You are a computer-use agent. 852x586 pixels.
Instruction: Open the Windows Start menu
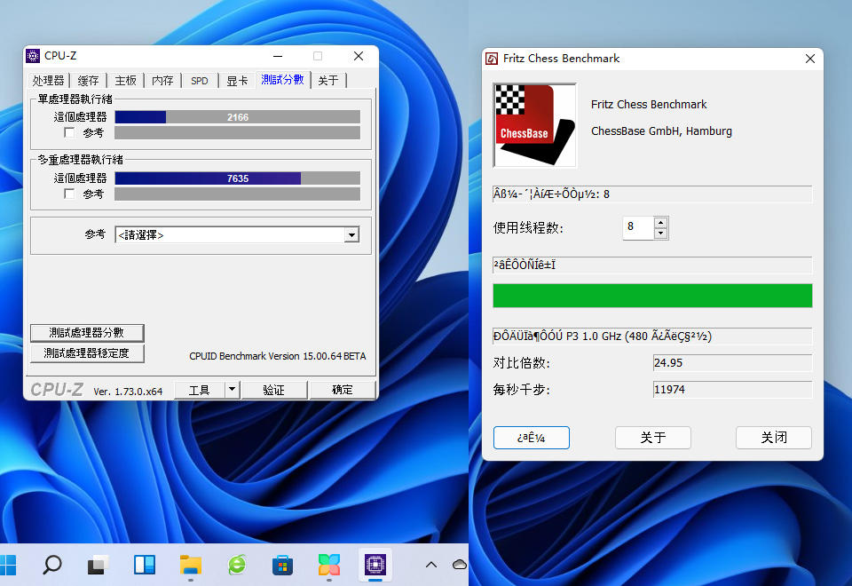[8, 565]
